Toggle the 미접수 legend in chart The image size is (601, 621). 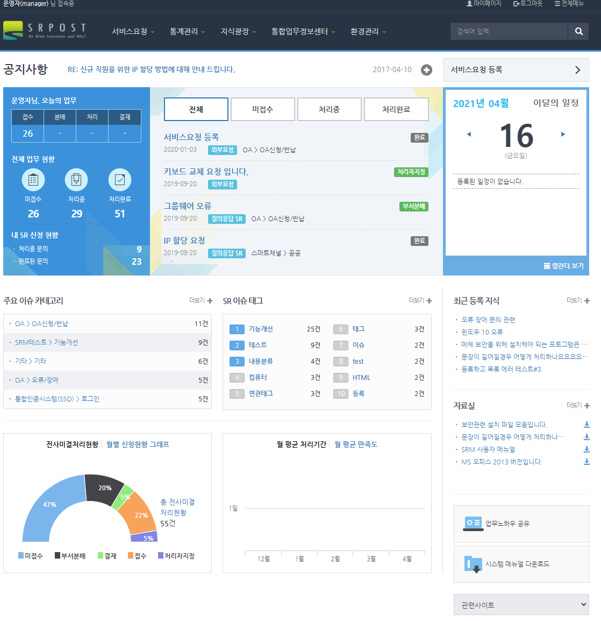[x=30, y=556]
